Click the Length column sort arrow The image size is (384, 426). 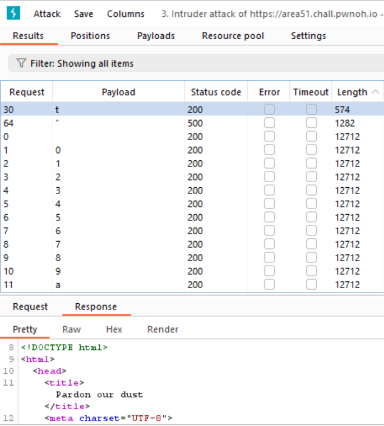[375, 92]
